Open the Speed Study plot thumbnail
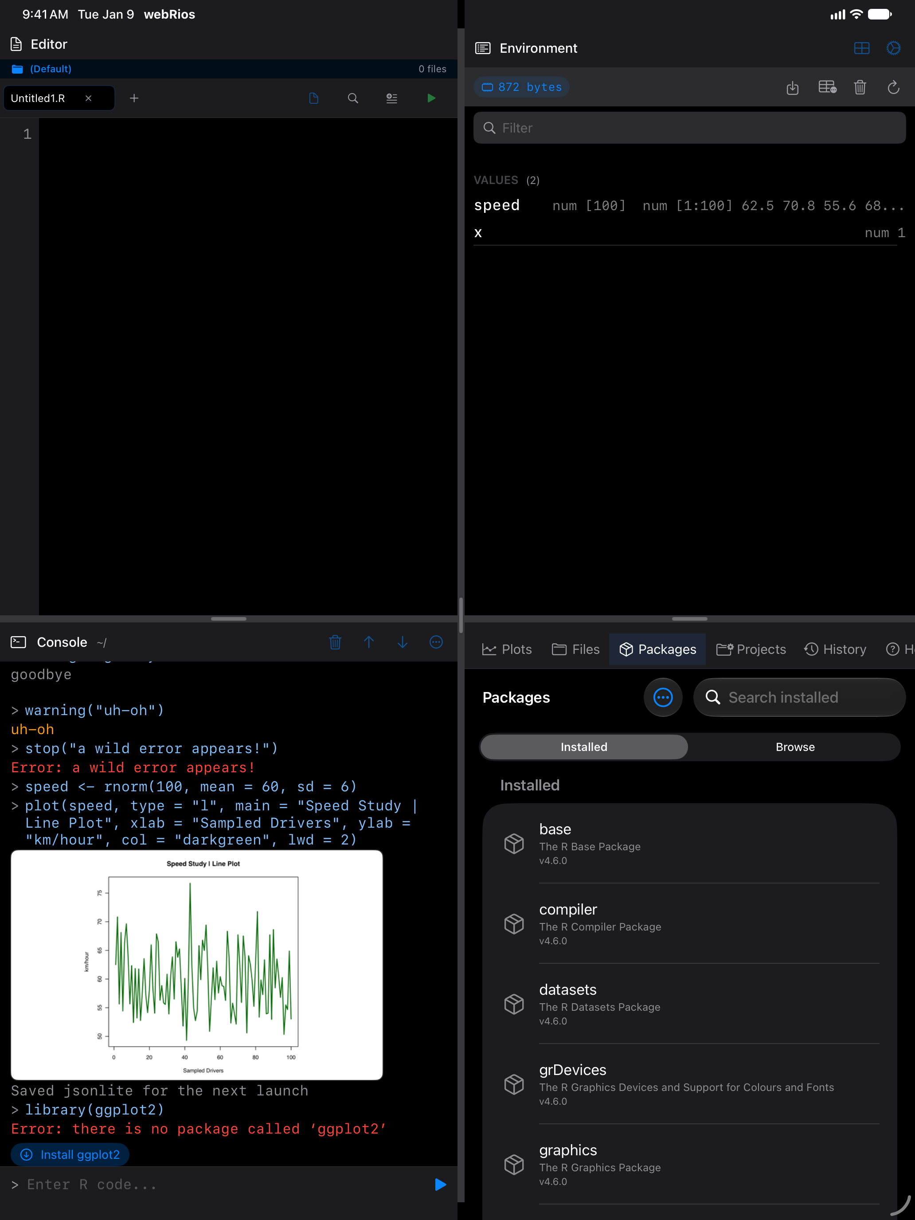The width and height of the screenshot is (915, 1220). 197,965
